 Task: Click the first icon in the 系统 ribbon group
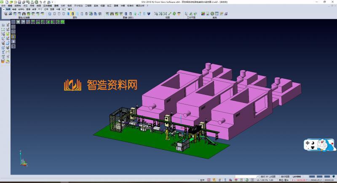(203, 14)
